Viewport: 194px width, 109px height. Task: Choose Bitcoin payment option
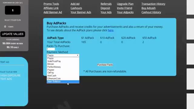[x=63, y=64]
